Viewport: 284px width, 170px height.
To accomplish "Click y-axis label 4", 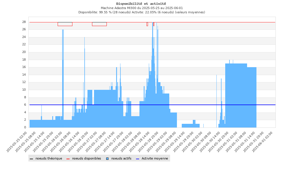I will pos(25,112).
